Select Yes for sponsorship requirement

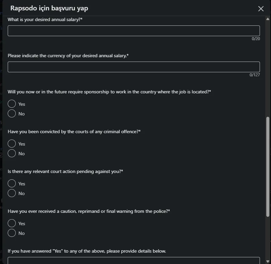pyautogui.click(x=12, y=104)
